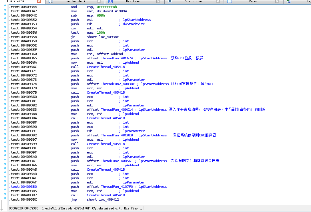The height and width of the screenshot is (212, 311).
Task: Click the first CreateThread_40541B call target
Action: pos(106,67)
